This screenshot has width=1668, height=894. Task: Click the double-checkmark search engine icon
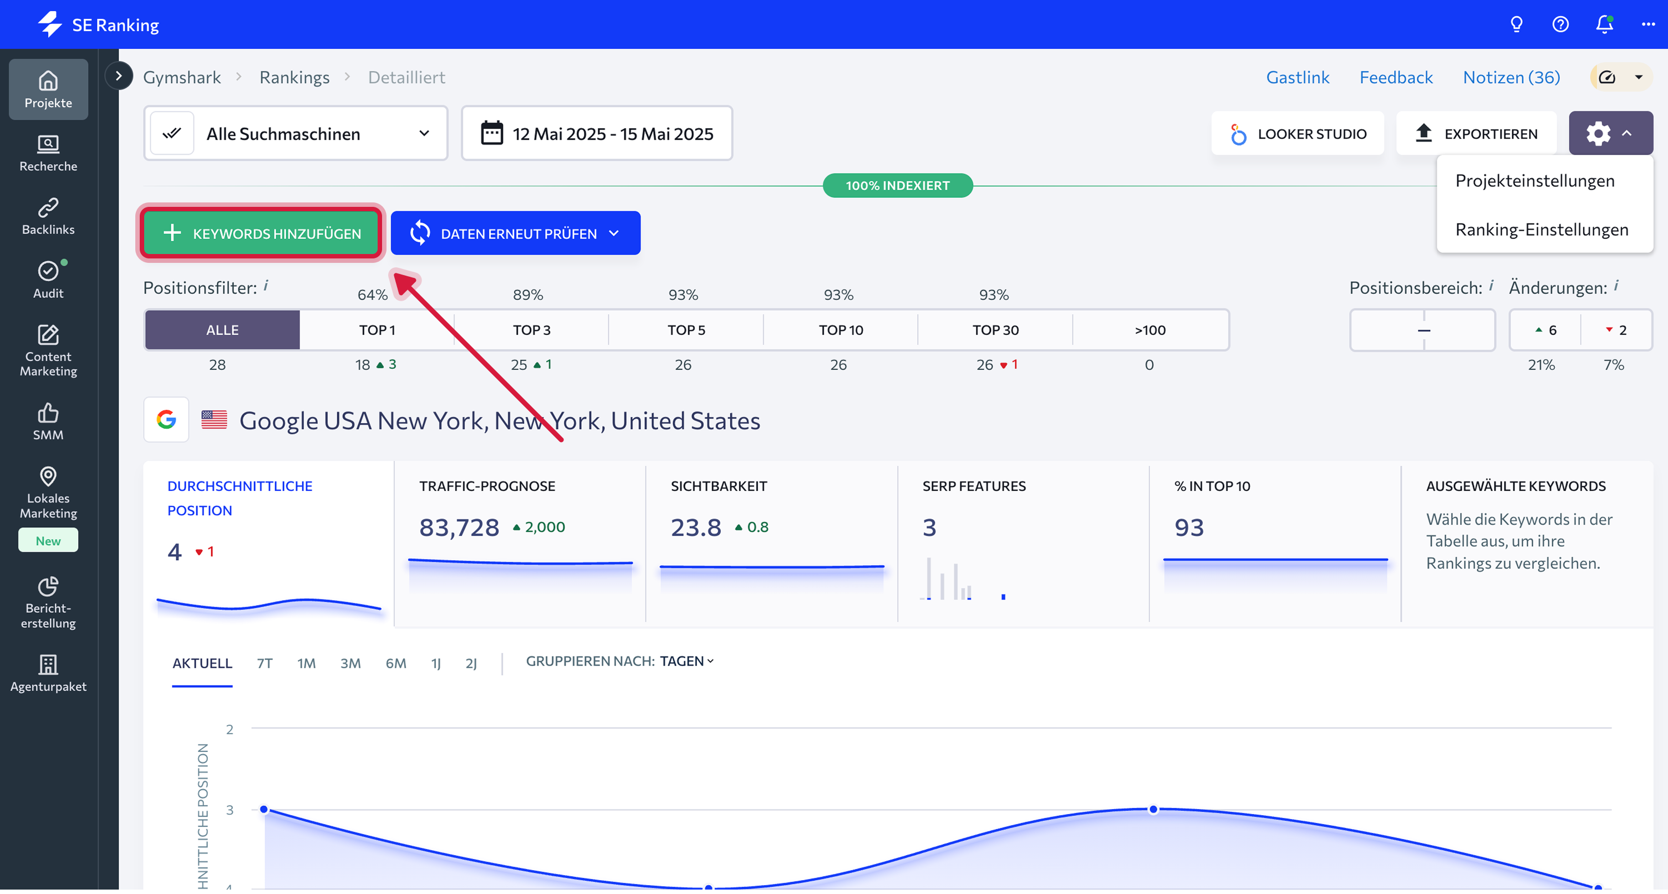[171, 134]
